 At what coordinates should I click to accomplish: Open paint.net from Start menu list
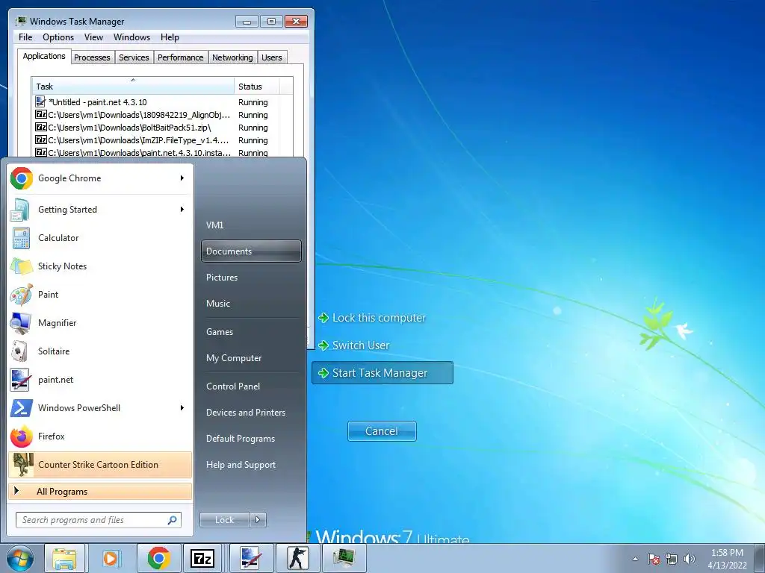coord(99,380)
